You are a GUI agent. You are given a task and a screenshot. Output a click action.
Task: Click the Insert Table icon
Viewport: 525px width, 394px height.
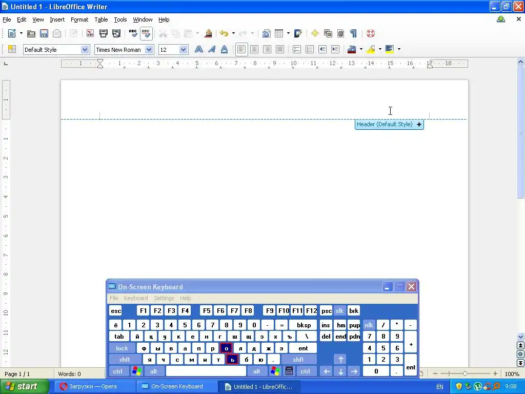tap(279, 33)
